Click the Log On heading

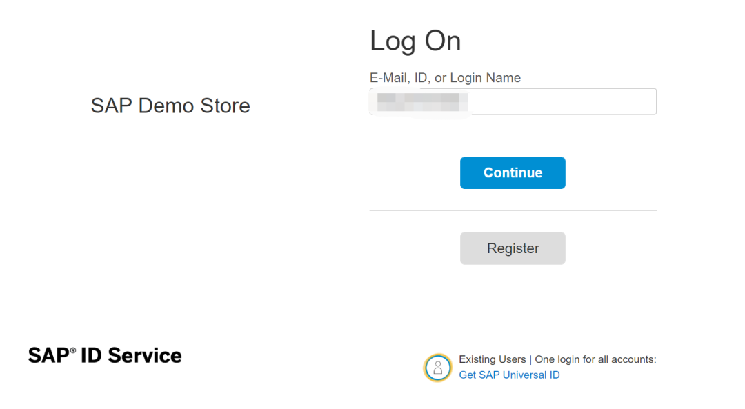click(415, 41)
